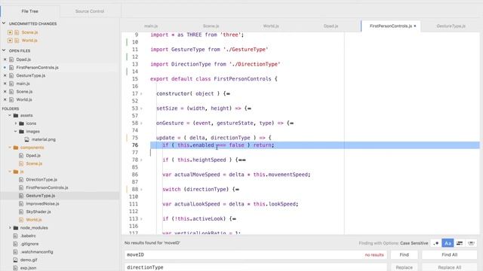Close Scene.js in Open Files
Screen dimensions: 483x271
click(5, 92)
